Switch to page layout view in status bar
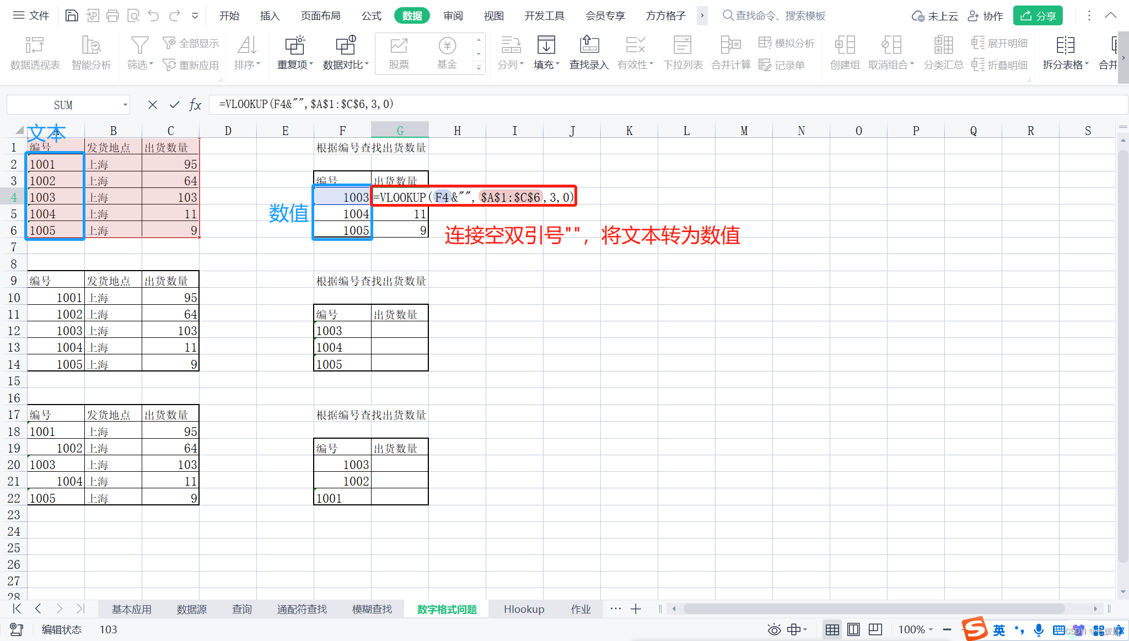This screenshot has height=641, width=1129. point(853,629)
